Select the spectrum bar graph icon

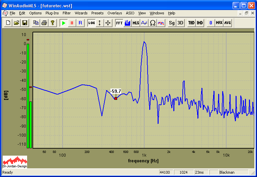[127, 23]
